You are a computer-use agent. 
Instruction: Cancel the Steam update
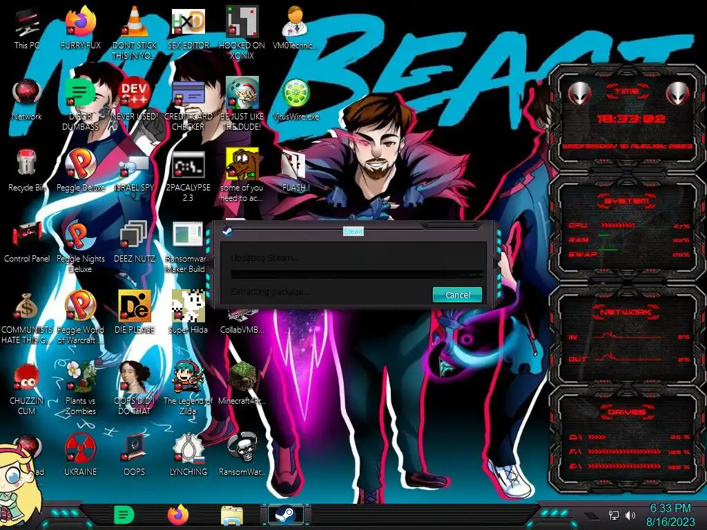point(457,295)
